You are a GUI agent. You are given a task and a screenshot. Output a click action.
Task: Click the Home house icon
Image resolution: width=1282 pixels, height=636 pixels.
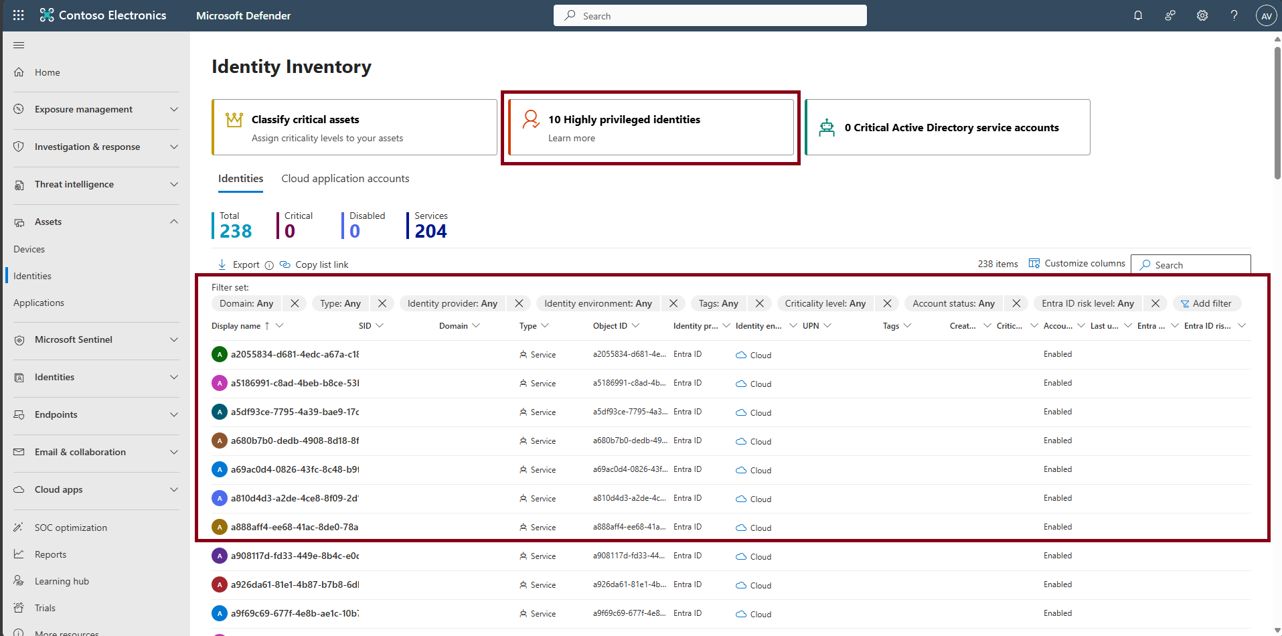pyautogui.click(x=19, y=72)
